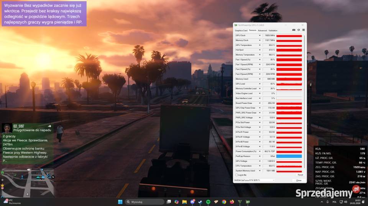Open the CPU Temperature sensor dropdown
368x206 pixels.
(260, 166)
